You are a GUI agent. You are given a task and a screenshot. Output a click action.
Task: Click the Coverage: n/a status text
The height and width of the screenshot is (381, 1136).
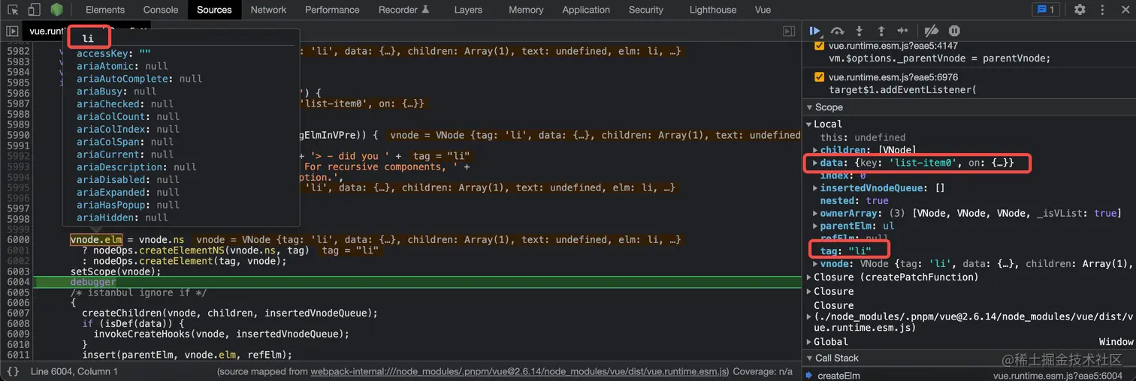click(763, 371)
